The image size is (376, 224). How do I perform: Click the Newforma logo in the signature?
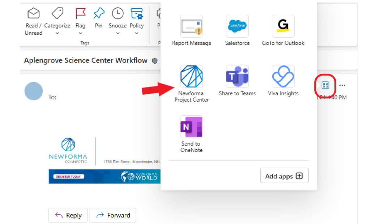[69, 151]
